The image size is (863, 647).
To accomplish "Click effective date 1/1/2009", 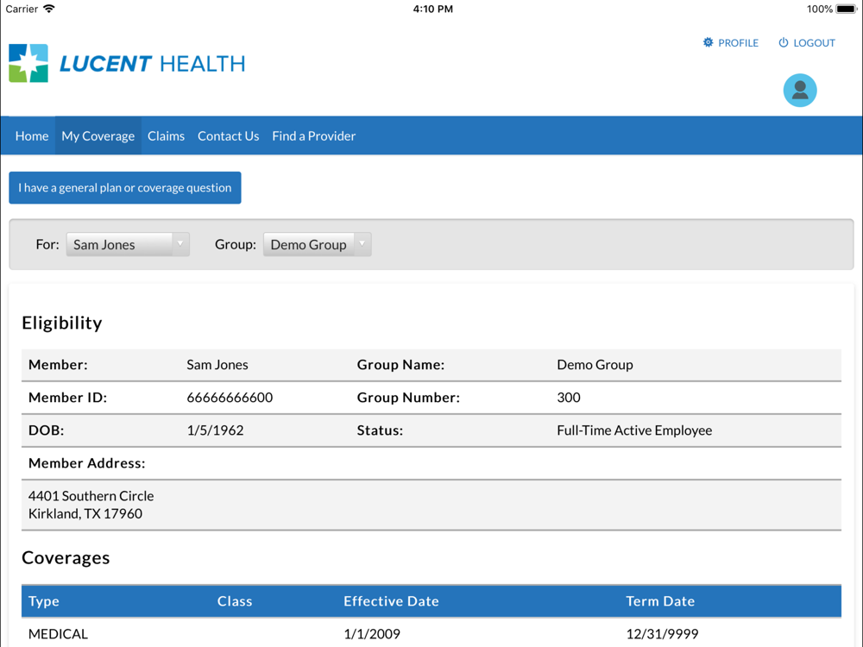I will coord(372,634).
